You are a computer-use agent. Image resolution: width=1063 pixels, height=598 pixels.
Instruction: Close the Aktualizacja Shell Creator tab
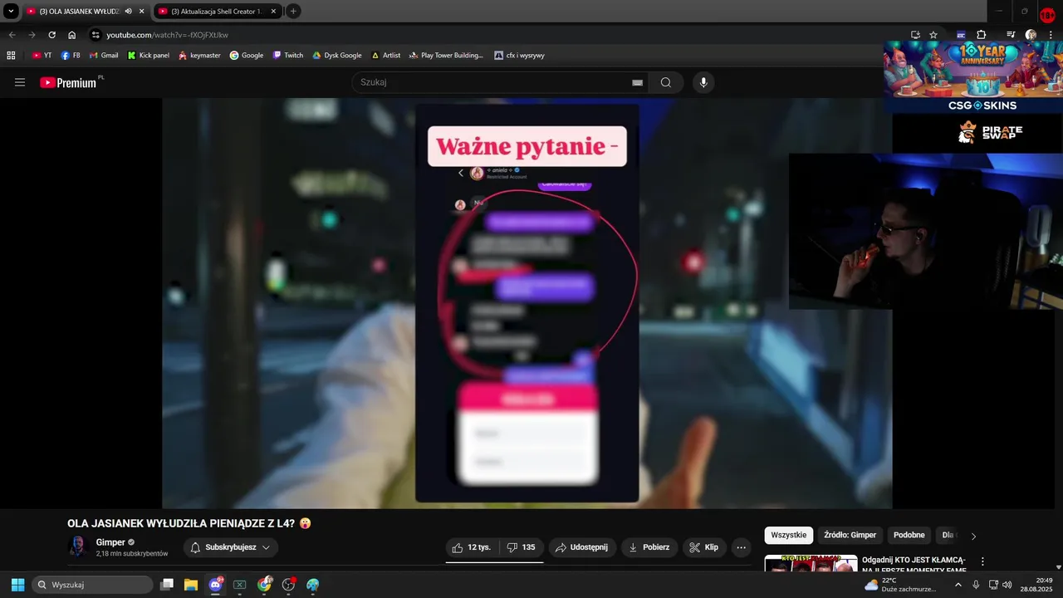[272, 11]
